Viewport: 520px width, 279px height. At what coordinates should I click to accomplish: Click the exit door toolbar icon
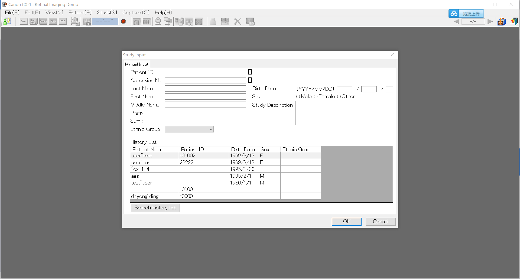click(x=514, y=21)
